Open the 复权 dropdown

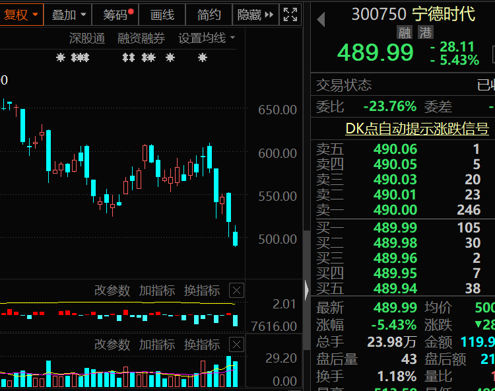[x=21, y=15]
